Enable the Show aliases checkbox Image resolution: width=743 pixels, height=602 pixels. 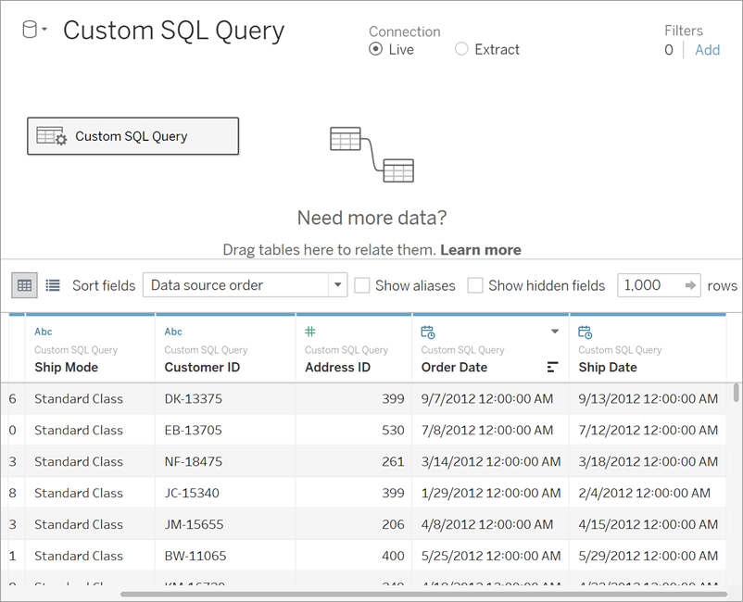(x=361, y=285)
